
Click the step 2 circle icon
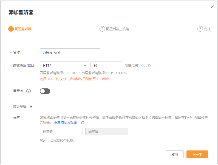coord(102,29)
